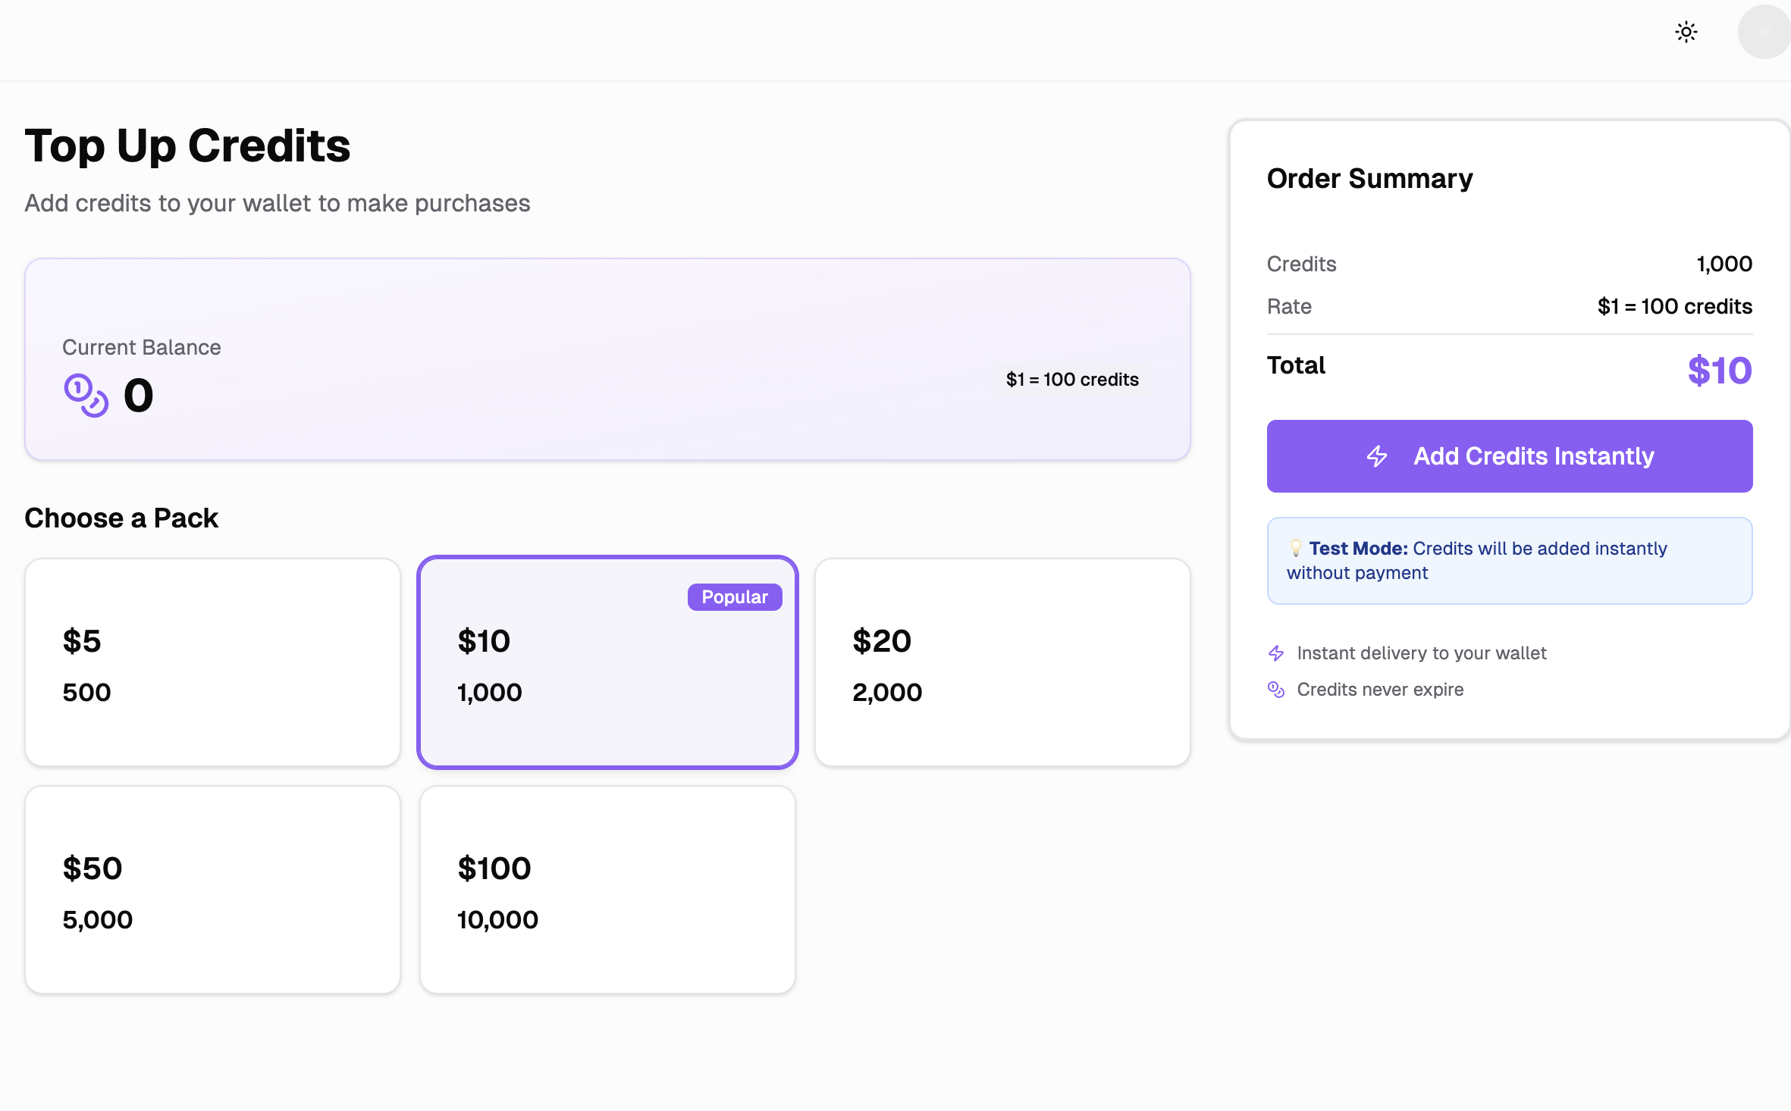Choose the $20 pack with 2,000 credits
The image size is (1791, 1111).
pos(1002,662)
